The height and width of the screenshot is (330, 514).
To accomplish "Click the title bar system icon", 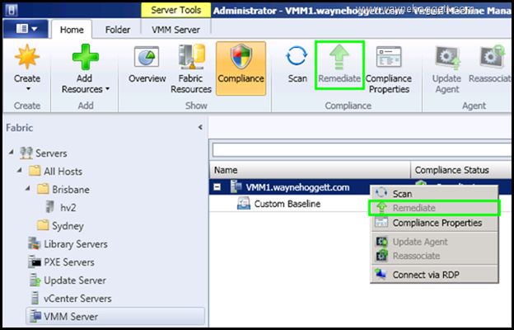I will [12, 10].
